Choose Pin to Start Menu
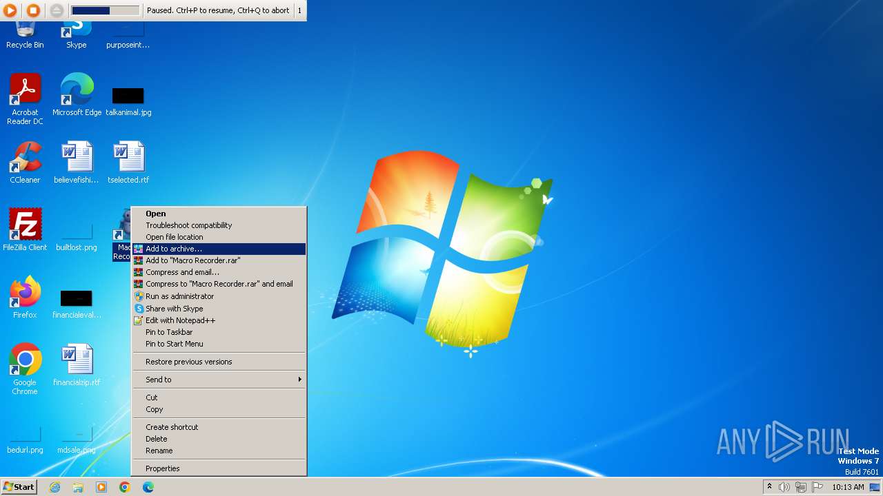The height and width of the screenshot is (496, 883). coord(219,344)
